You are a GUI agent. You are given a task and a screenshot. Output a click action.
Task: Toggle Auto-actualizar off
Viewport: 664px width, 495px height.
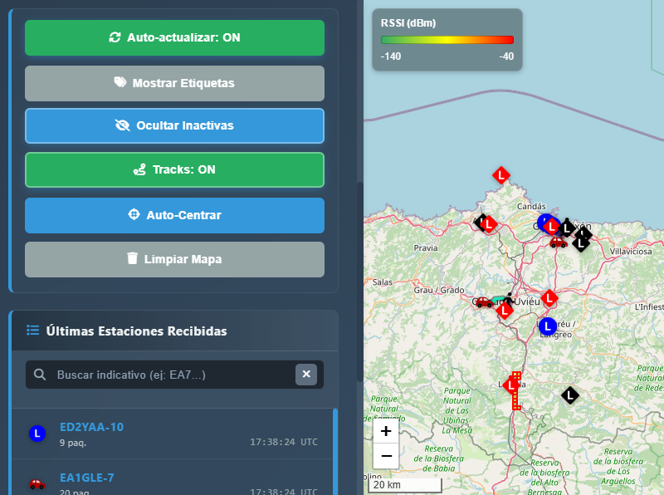tap(174, 37)
